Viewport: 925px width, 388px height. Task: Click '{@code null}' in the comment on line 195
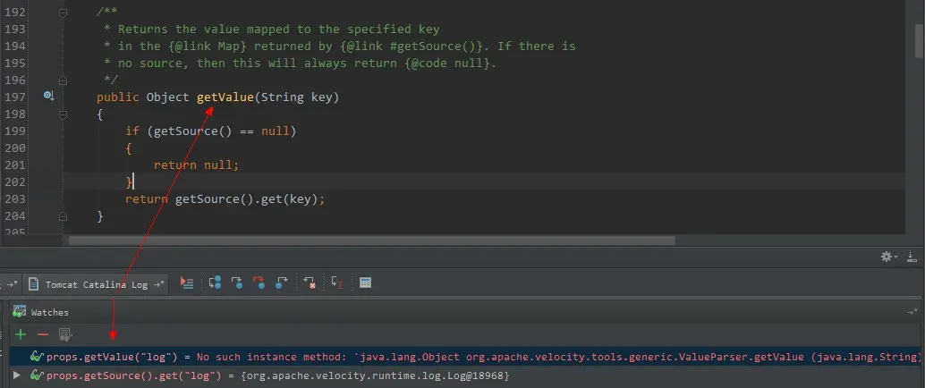coord(446,63)
